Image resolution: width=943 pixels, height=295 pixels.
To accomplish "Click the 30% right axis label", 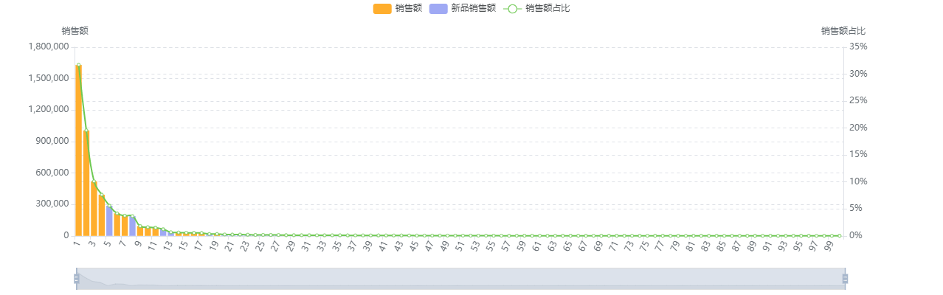I will point(858,74).
